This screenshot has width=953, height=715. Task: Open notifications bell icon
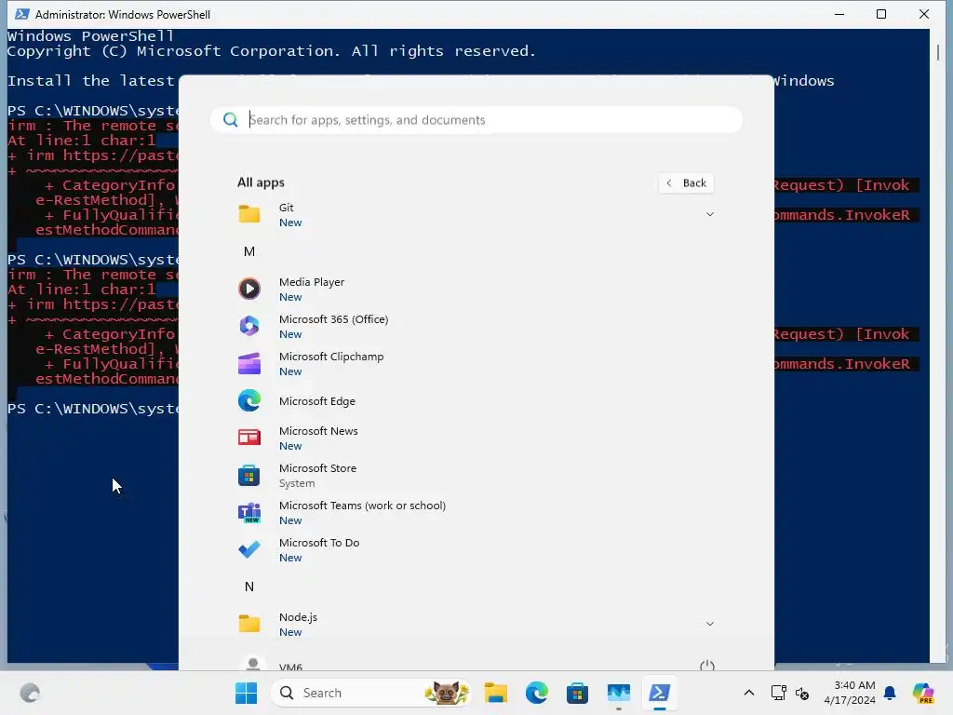pyautogui.click(x=890, y=693)
